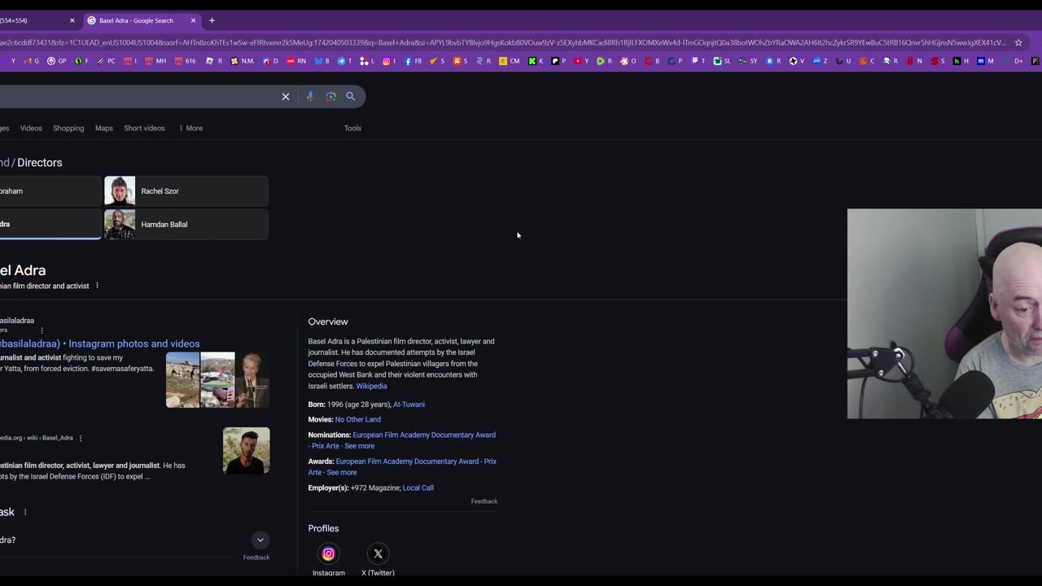The height and width of the screenshot is (586, 1042).
Task: Bookmark this page with star icon
Action: [x=1018, y=42]
